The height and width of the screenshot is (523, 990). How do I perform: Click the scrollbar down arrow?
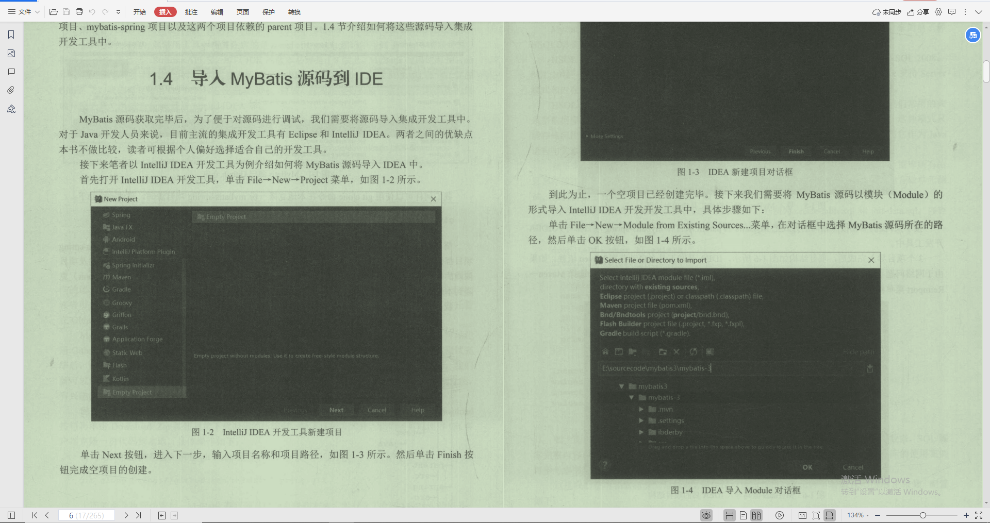click(986, 503)
